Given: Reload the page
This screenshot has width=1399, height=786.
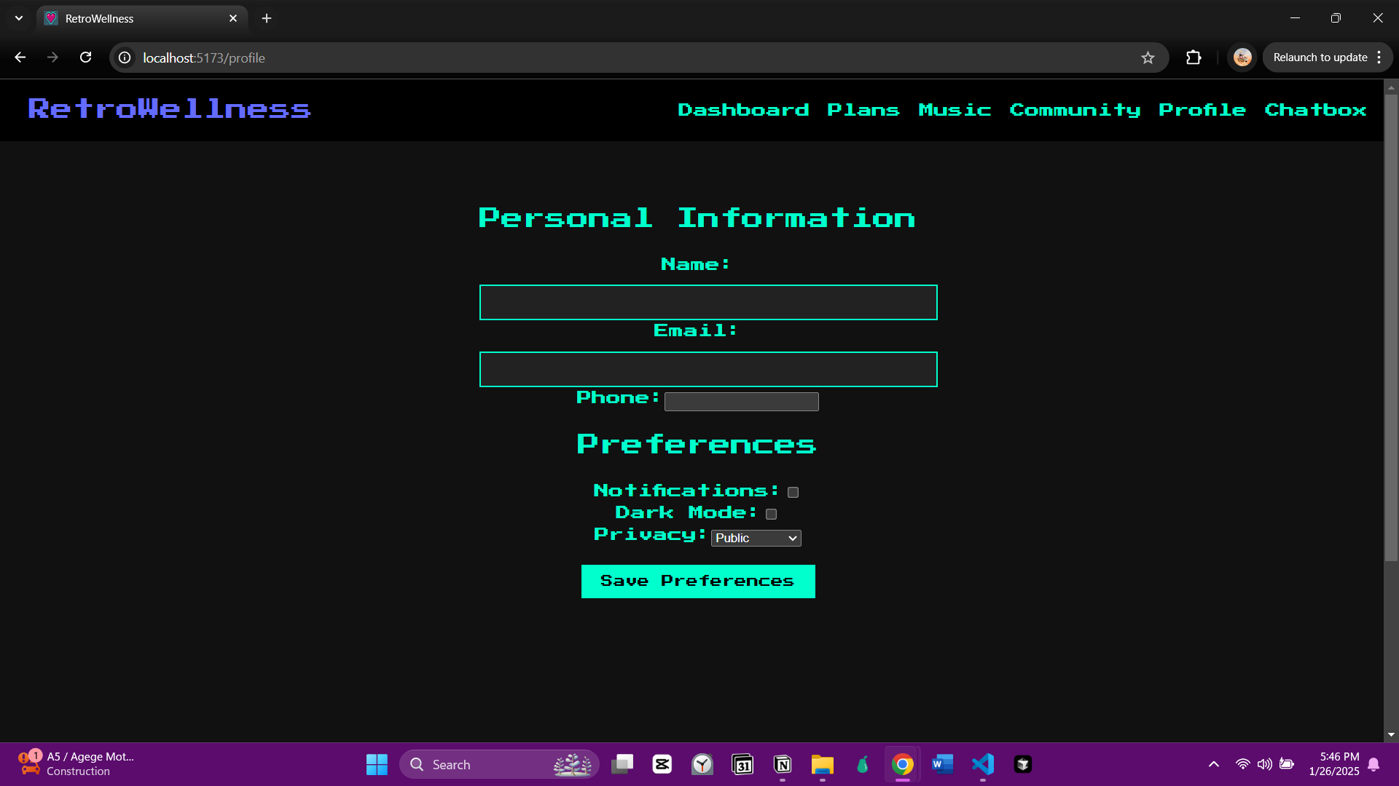Looking at the screenshot, I should tap(85, 57).
